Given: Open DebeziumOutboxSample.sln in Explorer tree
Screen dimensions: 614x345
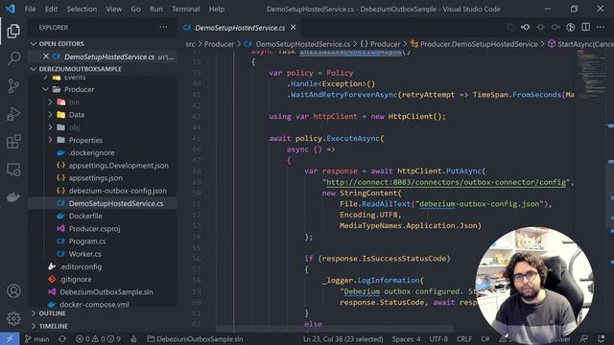Looking at the screenshot, I should pyautogui.click(x=106, y=291).
